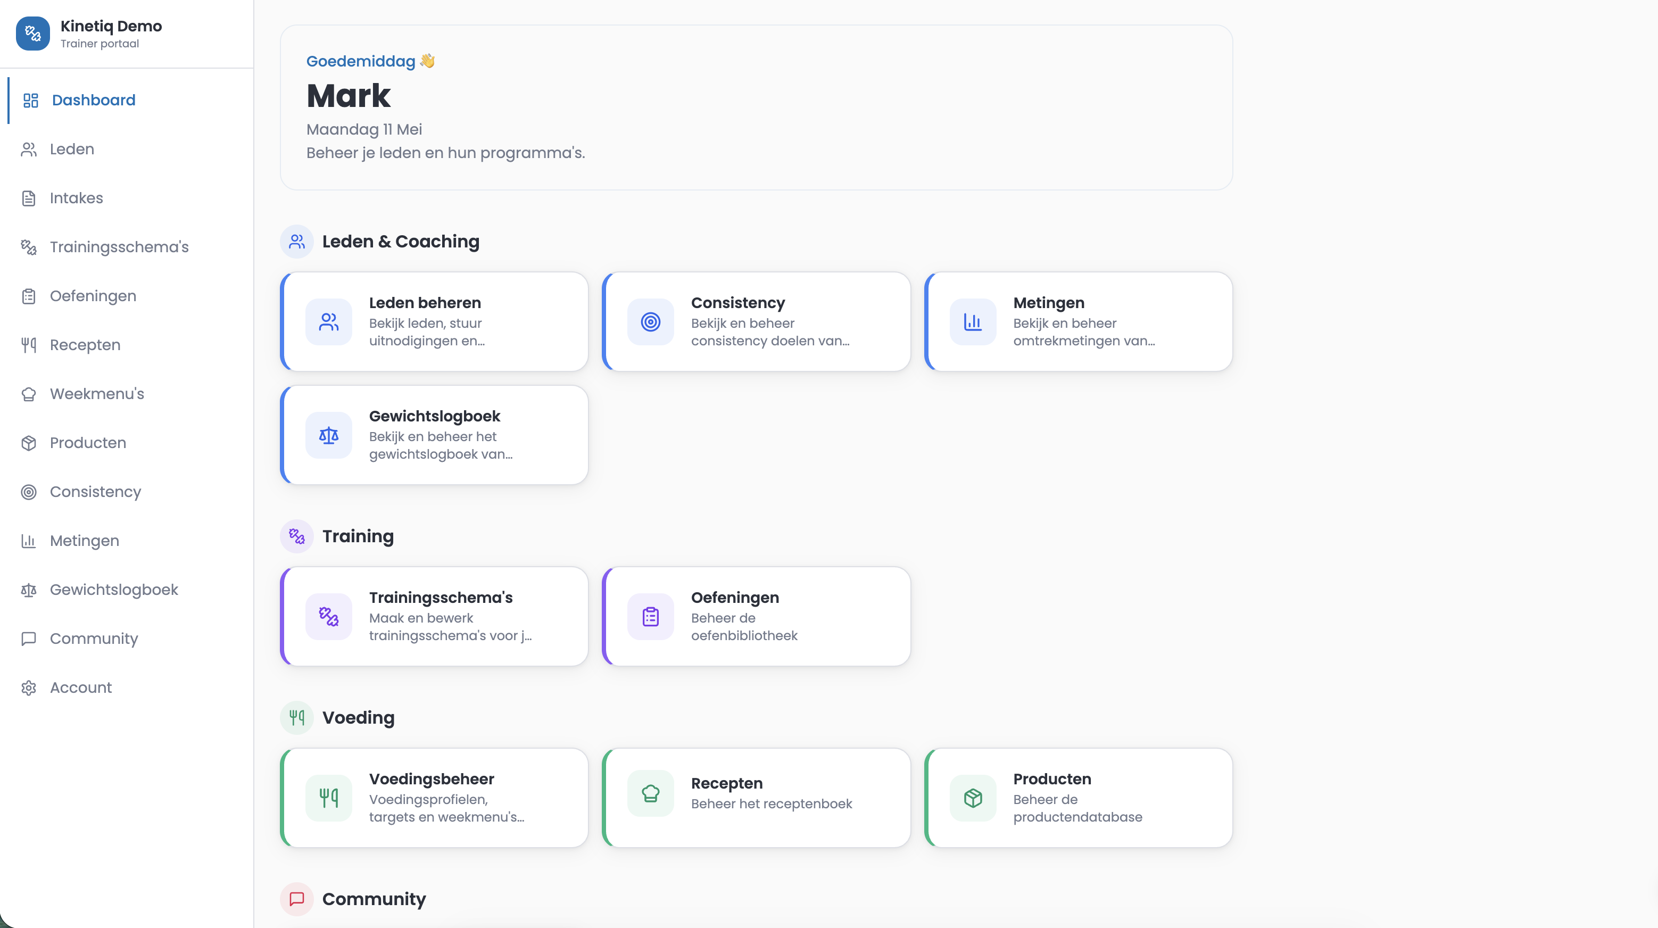Click the Trainer portaal subtitle
Image resolution: width=1658 pixels, height=928 pixels.
pos(100,44)
